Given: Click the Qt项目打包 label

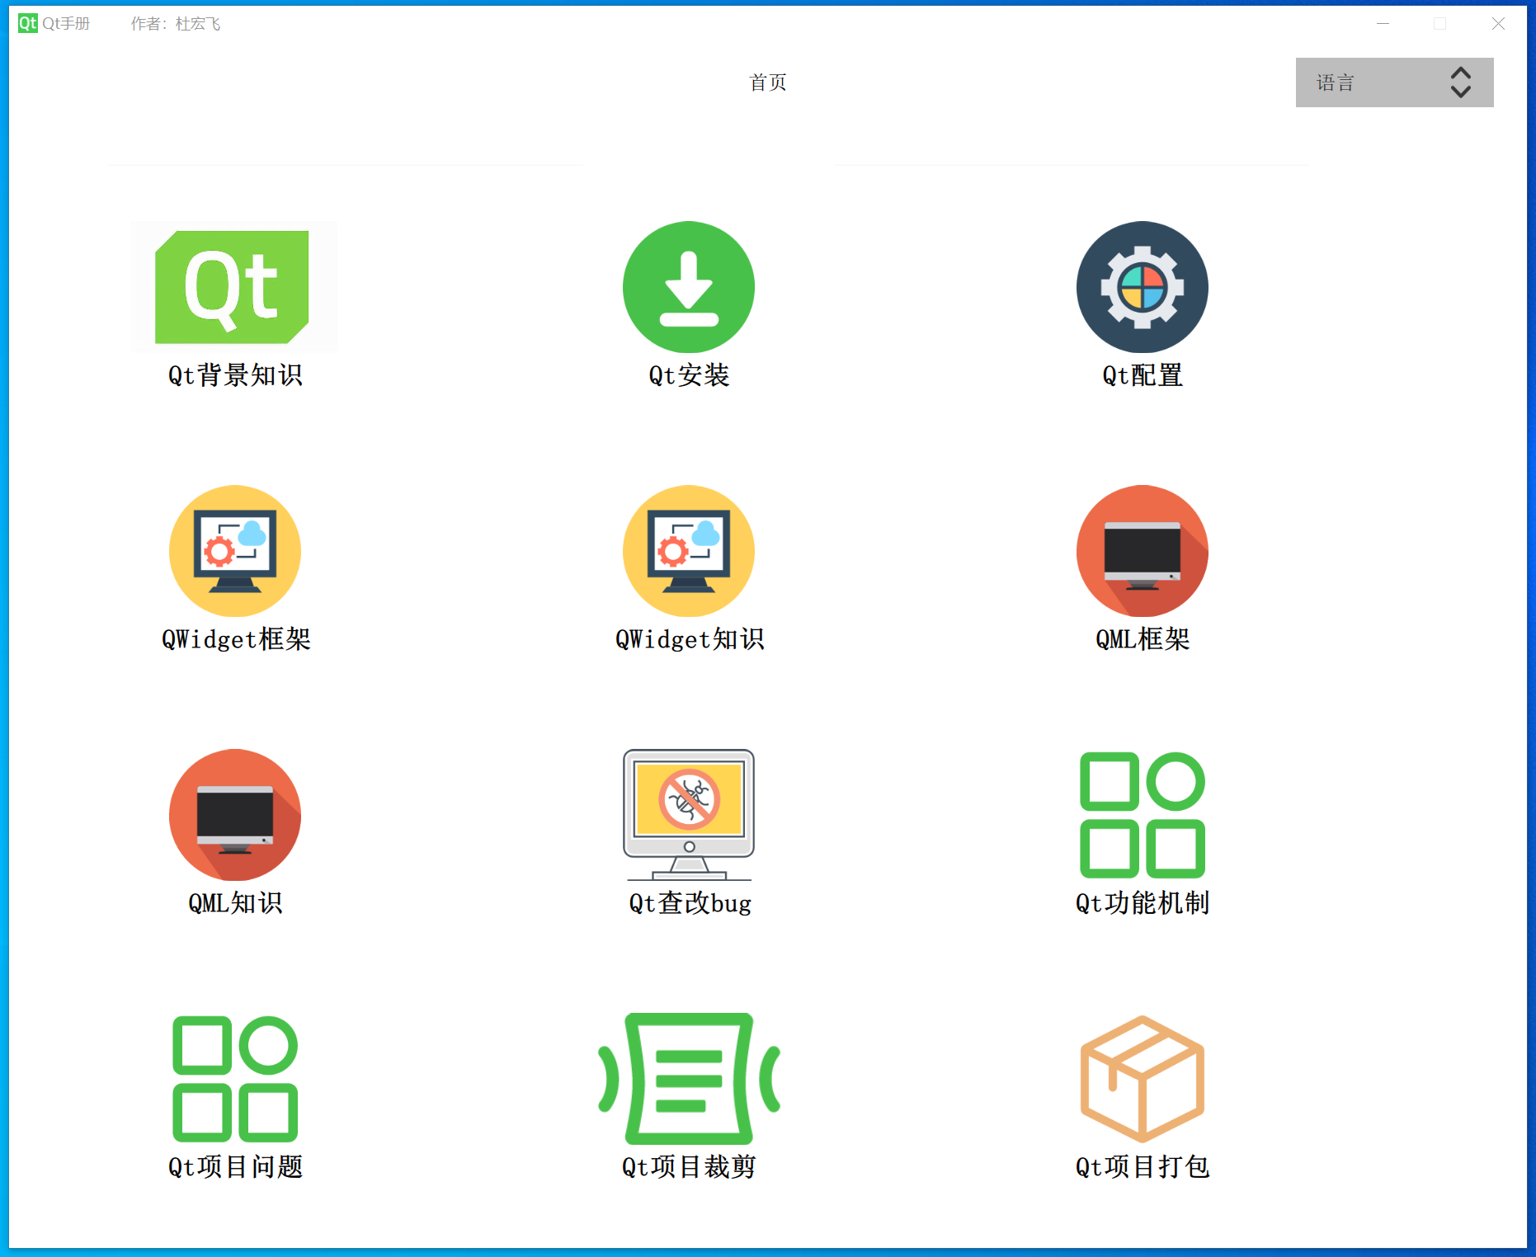Looking at the screenshot, I should click(x=1143, y=1167).
